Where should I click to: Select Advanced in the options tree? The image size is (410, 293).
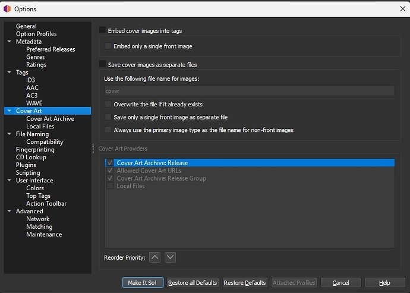coord(29,211)
